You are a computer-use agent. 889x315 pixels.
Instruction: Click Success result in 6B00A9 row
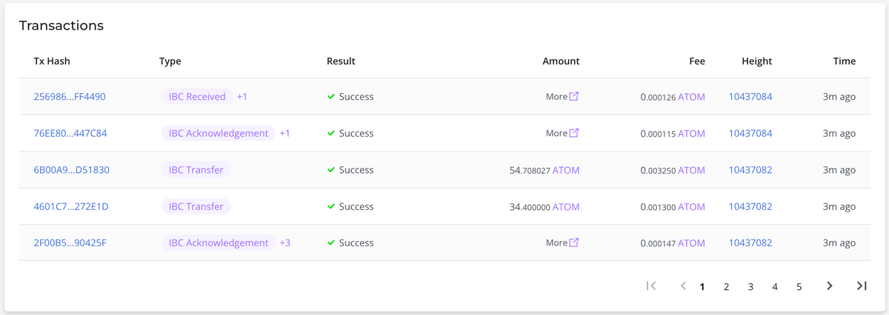point(350,170)
